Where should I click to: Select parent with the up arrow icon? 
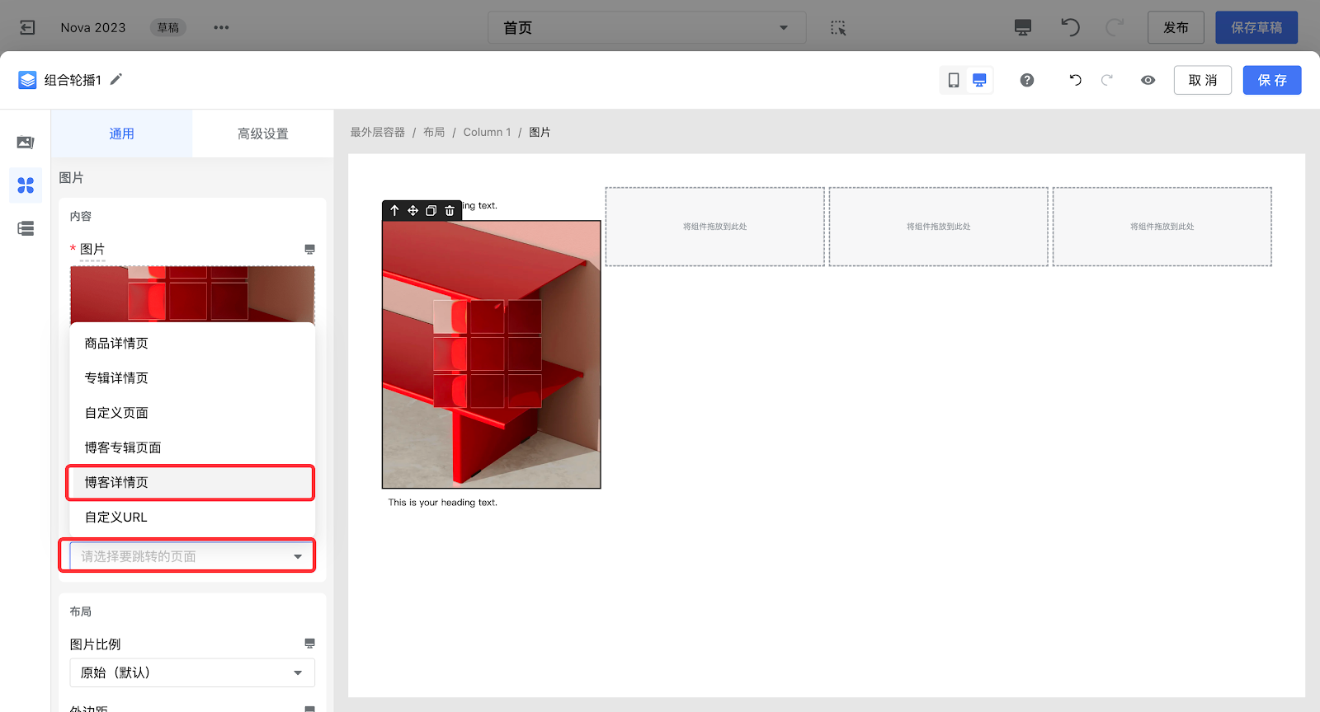click(394, 211)
